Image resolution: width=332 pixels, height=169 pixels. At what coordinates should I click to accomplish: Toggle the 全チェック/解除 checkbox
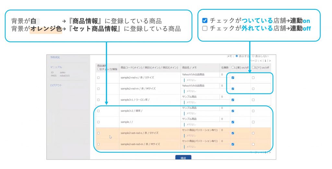click(99, 69)
